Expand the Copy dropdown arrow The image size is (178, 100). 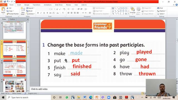(13, 11)
